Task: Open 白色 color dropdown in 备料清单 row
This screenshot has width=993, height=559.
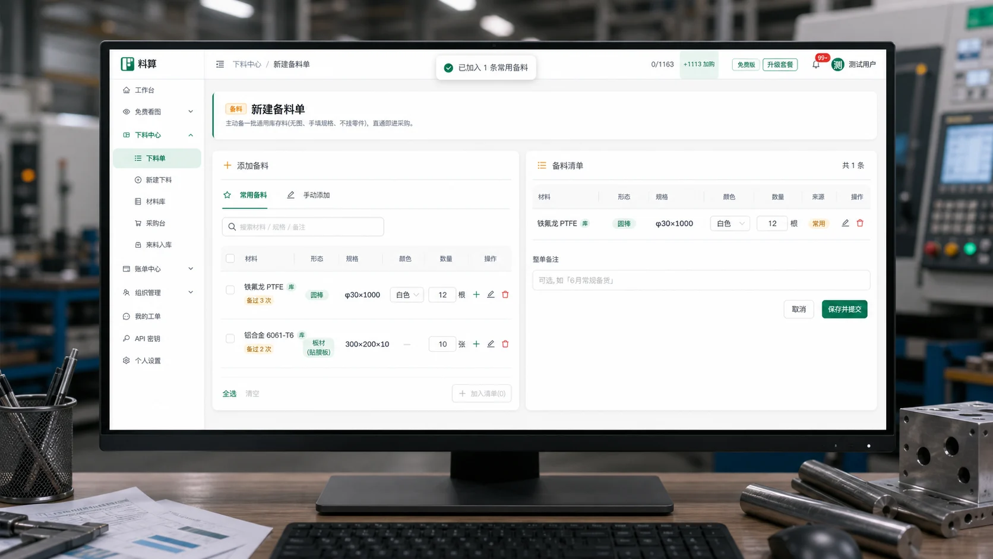Action: pyautogui.click(x=730, y=223)
